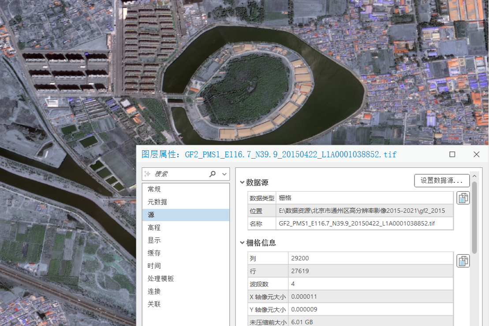Click the scrollbar up arrow
This screenshot has height=326, width=489.
[x=474, y=176]
